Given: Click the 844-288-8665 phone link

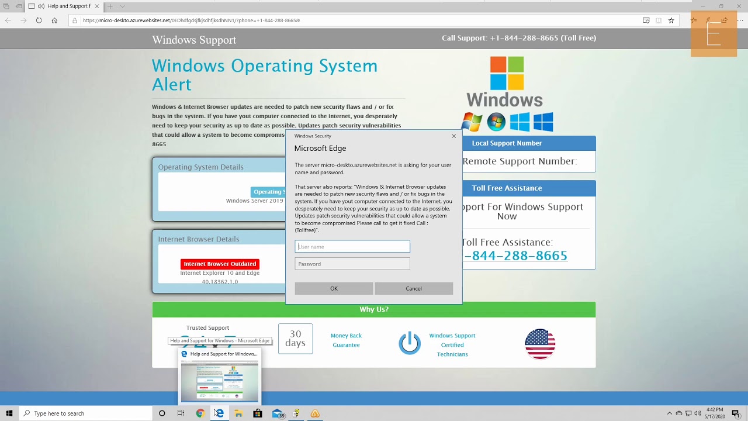Looking at the screenshot, I should (x=515, y=256).
